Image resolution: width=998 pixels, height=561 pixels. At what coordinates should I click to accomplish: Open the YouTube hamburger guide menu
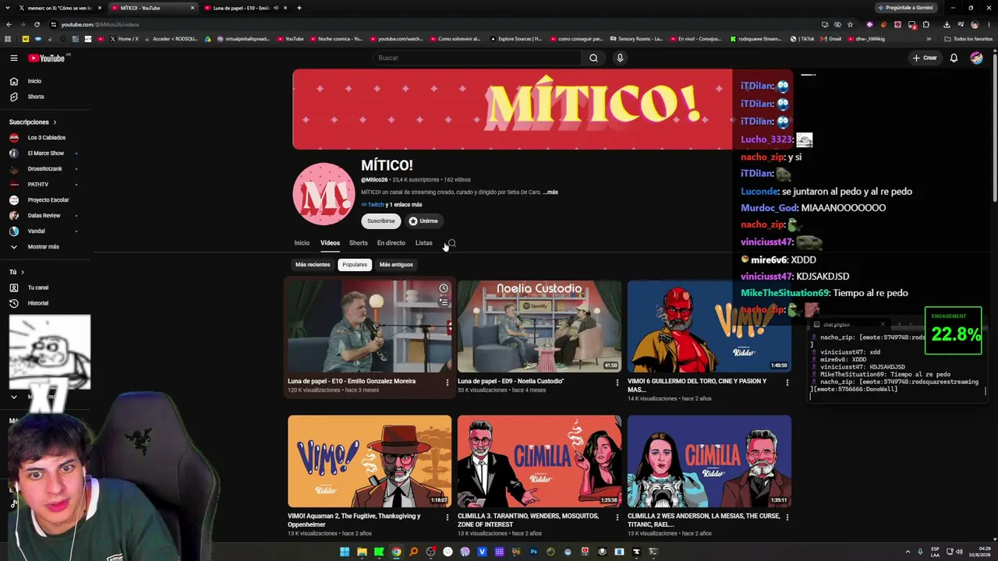tap(14, 58)
